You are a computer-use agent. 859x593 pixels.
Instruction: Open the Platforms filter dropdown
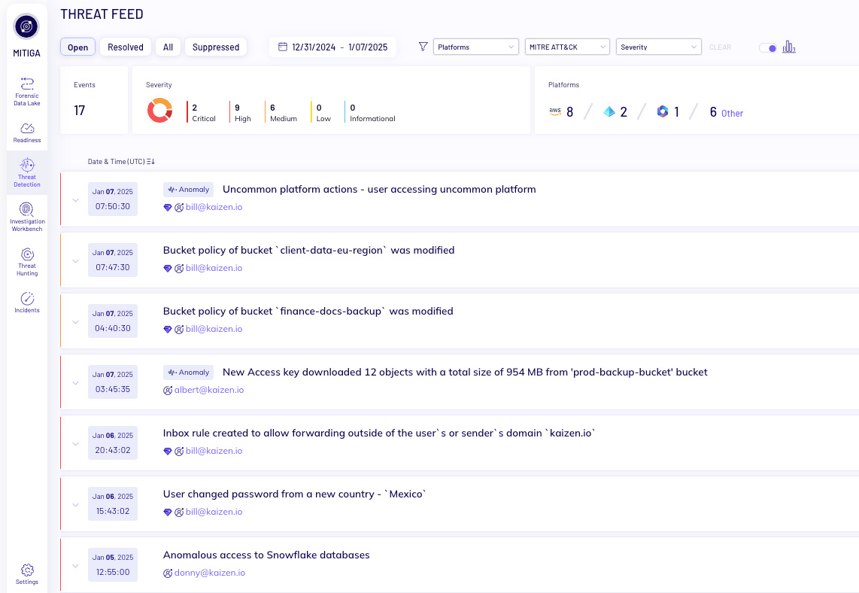pos(476,47)
